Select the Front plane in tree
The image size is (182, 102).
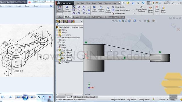tap(63, 40)
